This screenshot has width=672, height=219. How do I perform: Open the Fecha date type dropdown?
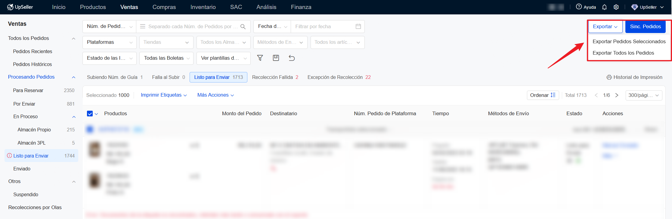pyautogui.click(x=272, y=26)
